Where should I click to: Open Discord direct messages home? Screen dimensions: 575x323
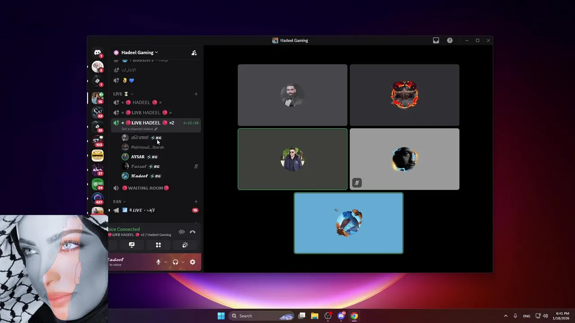(97, 52)
